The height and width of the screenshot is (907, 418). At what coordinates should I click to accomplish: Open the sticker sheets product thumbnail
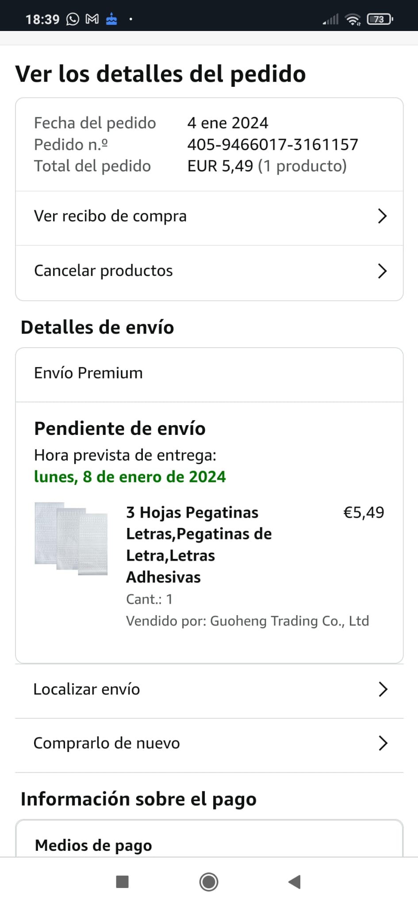point(71,539)
